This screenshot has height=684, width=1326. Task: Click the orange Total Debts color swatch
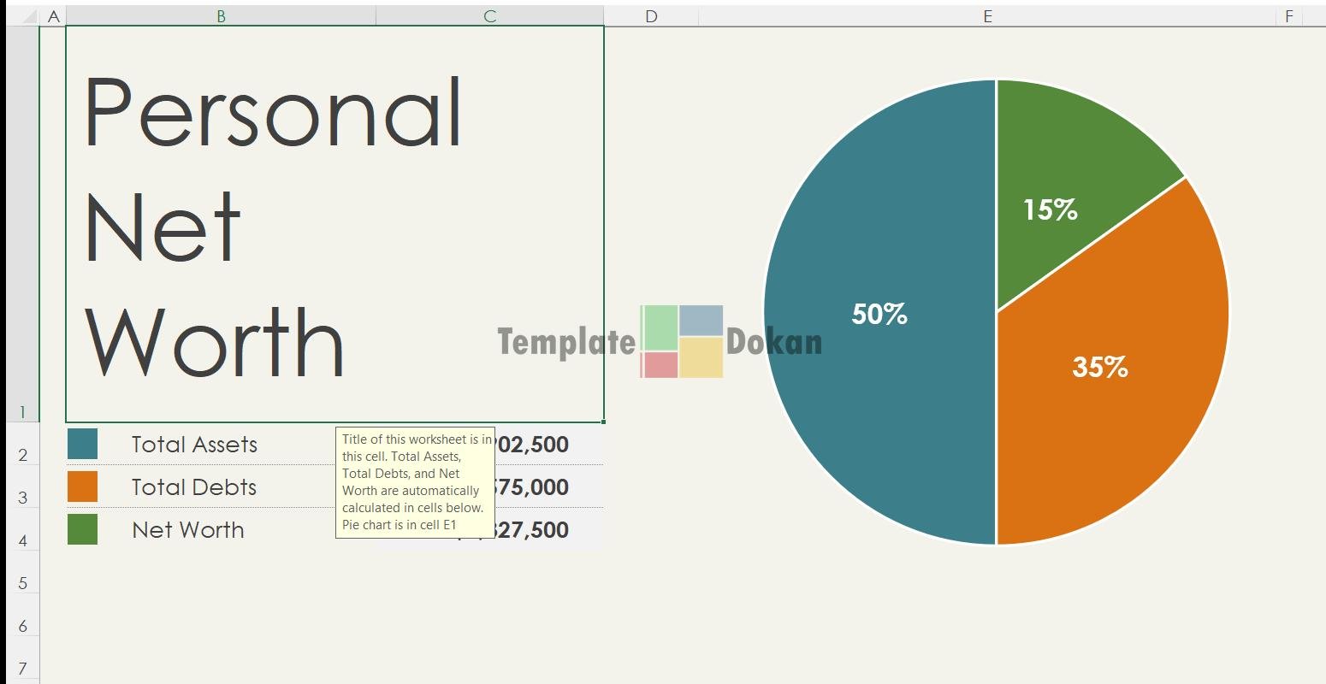(82, 486)
